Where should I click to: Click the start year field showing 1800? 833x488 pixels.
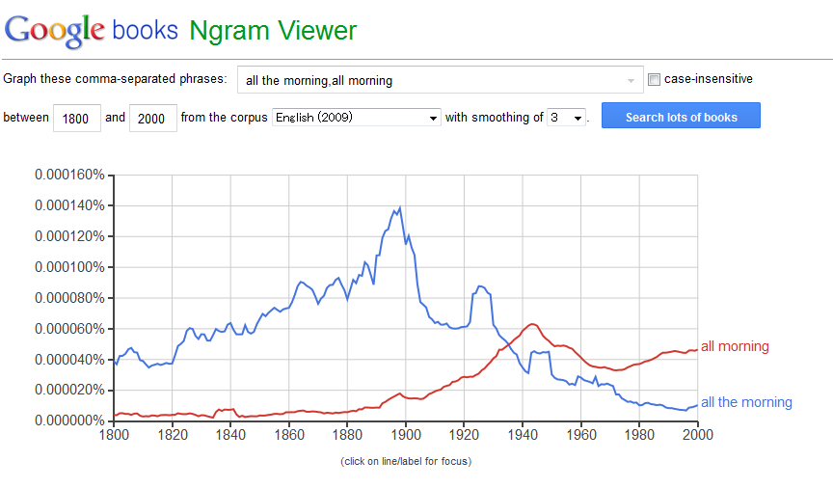[75, 118]
